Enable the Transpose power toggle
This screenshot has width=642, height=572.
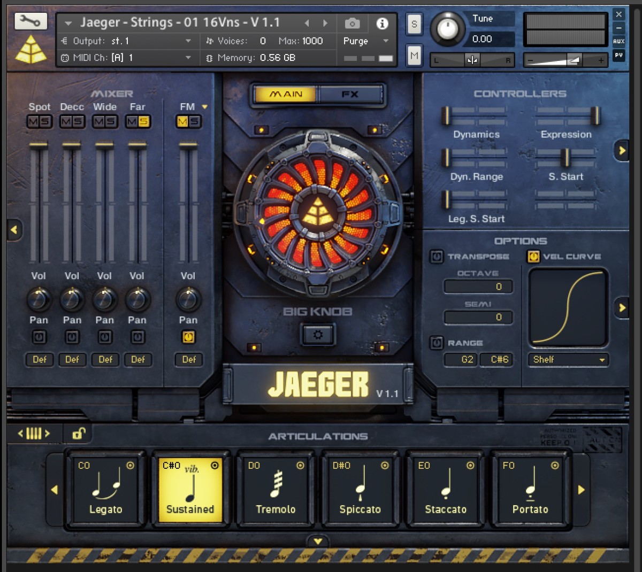(437, 257)
